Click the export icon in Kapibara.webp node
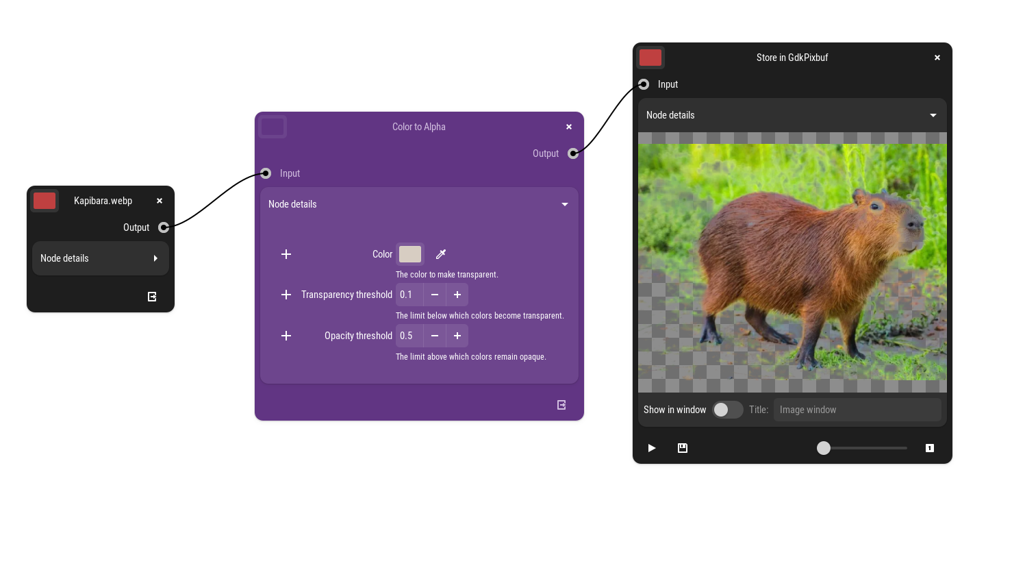Image resolution: width=1012 pixels, height=570 pixels. (152, 297)
